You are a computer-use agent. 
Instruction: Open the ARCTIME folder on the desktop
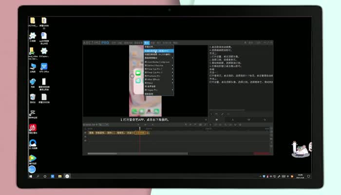pos(33,22)
